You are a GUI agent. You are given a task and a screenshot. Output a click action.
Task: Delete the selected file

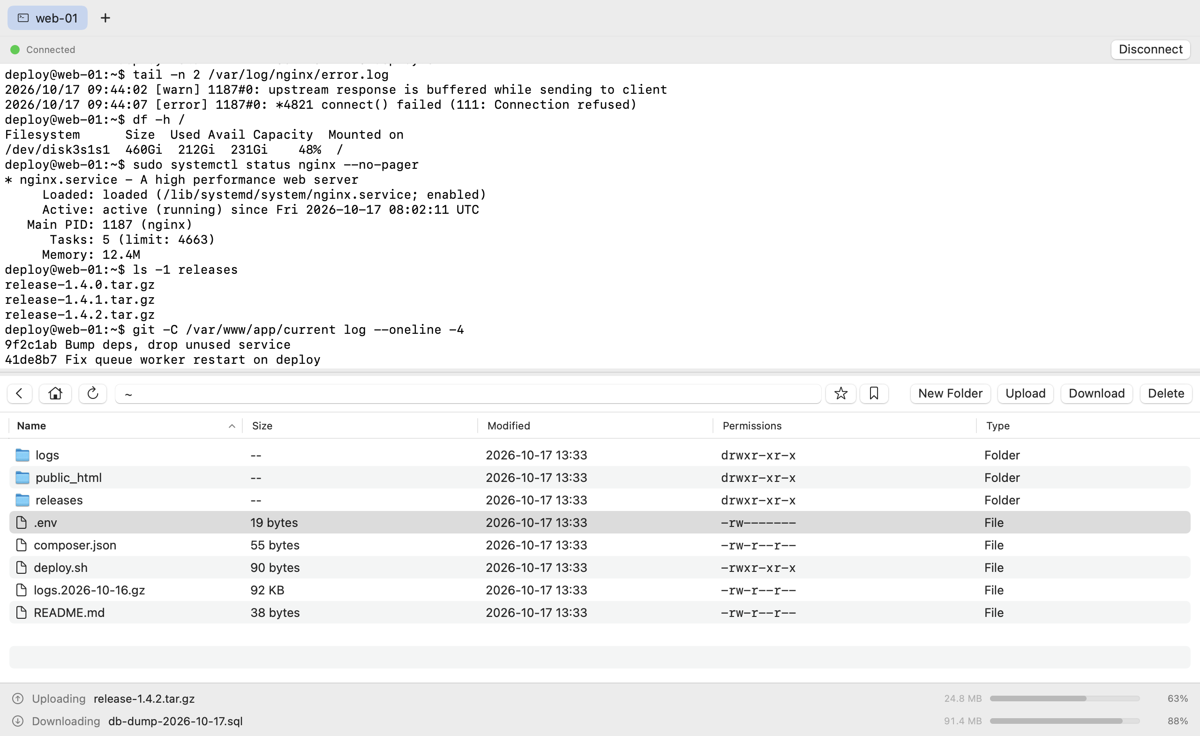coord(1165,393)
